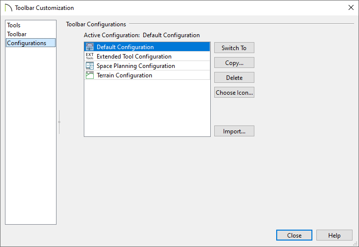Click the Copy... button

click(x=234, y=62)
